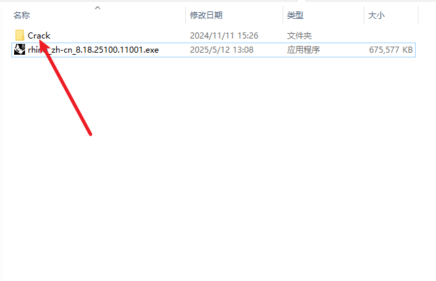Click the 2025/5/12 13:08 date cell
Image resolution: width=436 pixels, height=281 pixels.
222,50
